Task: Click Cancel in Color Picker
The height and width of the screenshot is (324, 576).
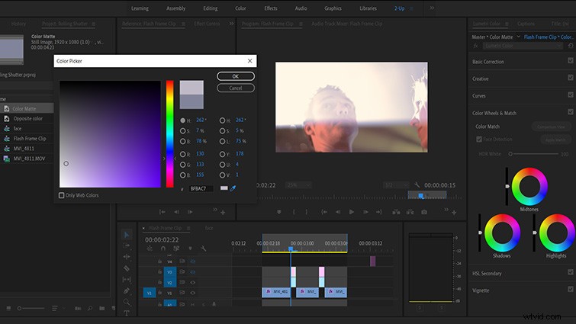Action: click(x=236, y=88)
